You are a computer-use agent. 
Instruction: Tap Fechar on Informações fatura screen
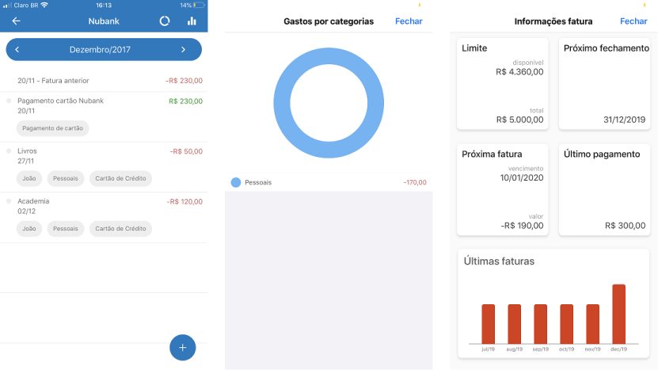(x=633, y=21)
